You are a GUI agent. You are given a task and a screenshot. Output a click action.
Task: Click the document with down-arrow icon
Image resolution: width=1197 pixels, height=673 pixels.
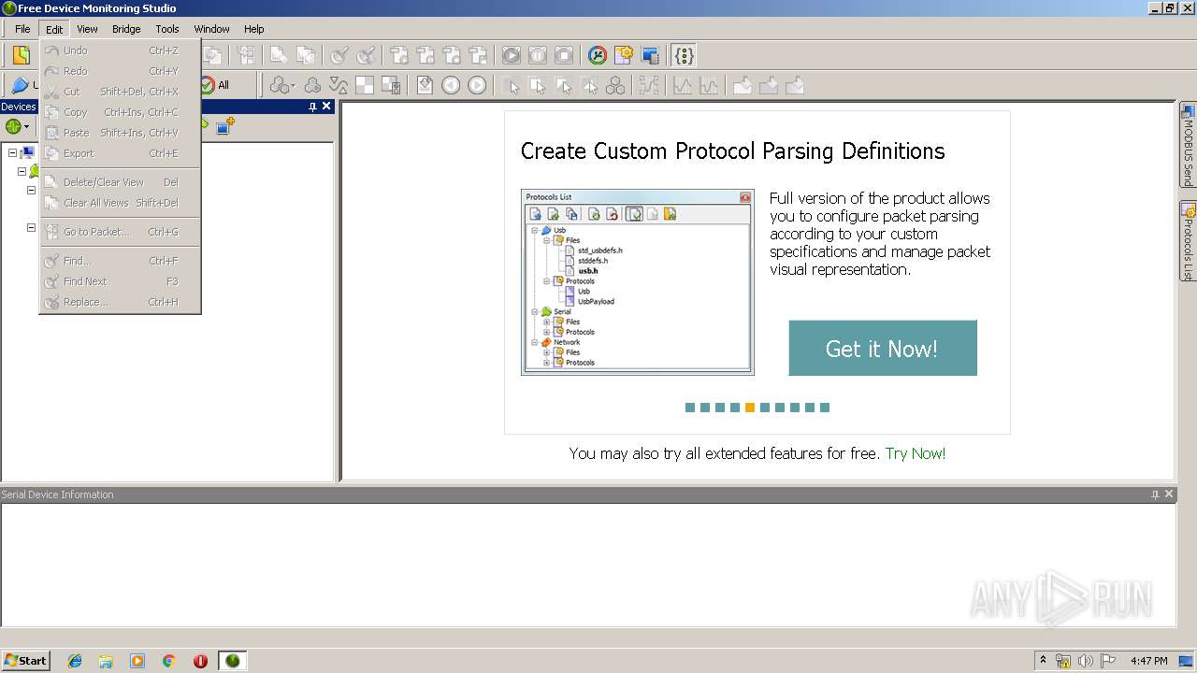425,85
